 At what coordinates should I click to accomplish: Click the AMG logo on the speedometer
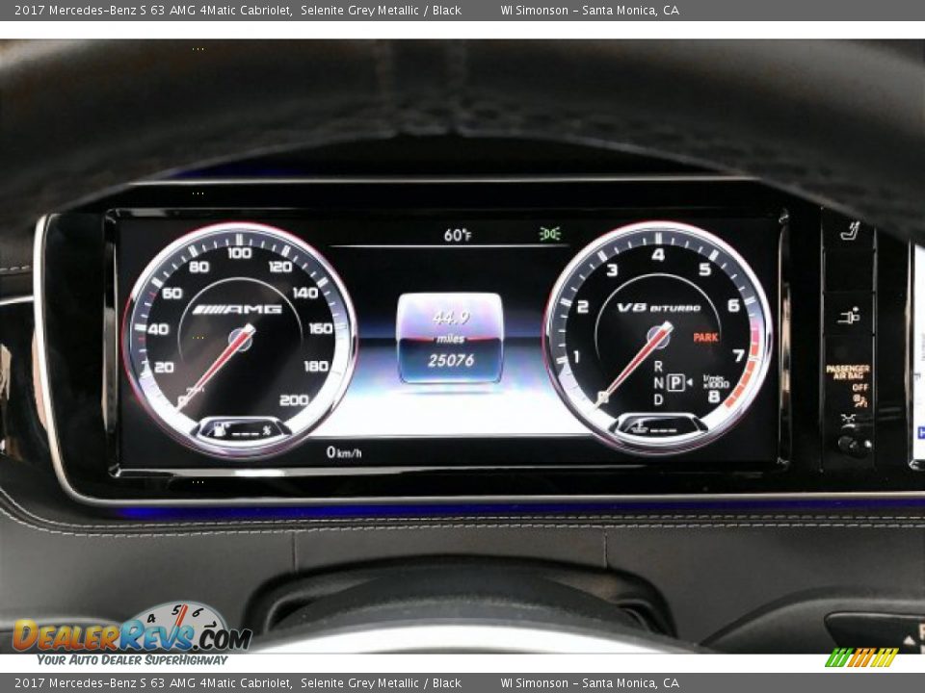click(237, 309)
